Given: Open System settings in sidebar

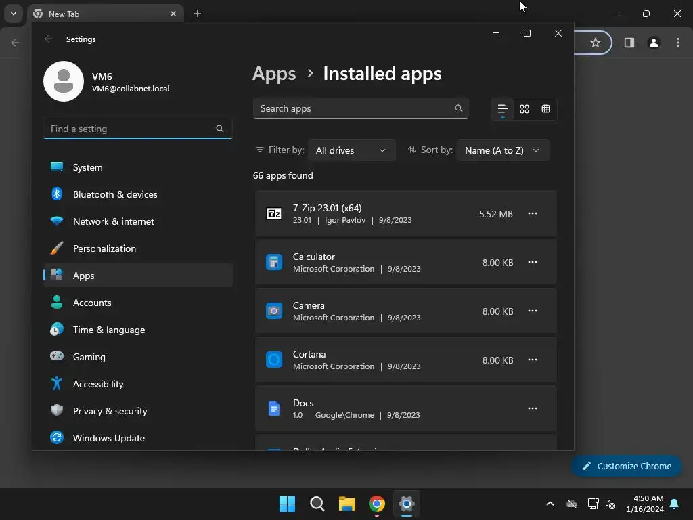Looking at the screenshot, I should pyautogui.click(x=138, y=167).
